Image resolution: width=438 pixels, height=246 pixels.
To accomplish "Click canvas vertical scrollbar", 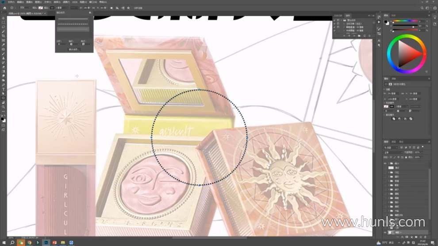I will coord(373,125).
